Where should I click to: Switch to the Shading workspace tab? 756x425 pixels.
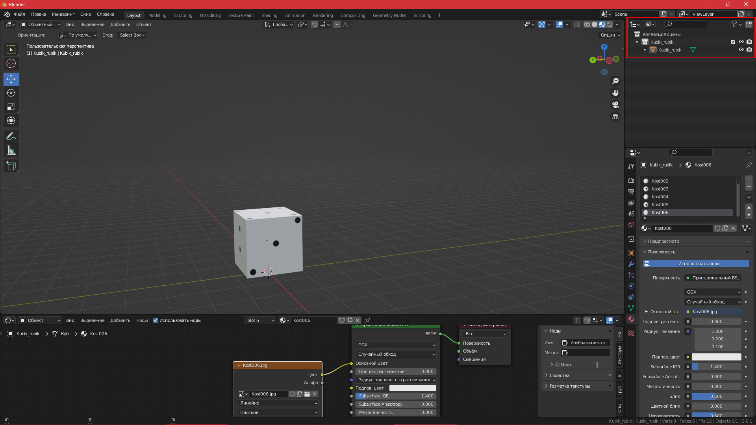pyautogui.click(x=269, y=15)
